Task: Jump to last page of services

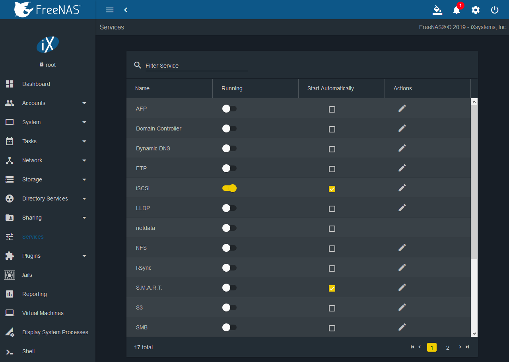Action: [467, 347]
